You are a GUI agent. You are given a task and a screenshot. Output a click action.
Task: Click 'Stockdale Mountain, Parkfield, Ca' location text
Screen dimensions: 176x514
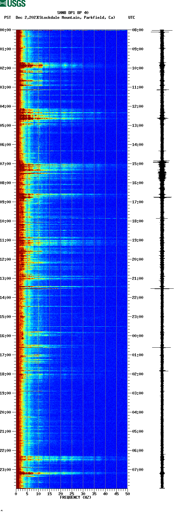pos(76,18)
